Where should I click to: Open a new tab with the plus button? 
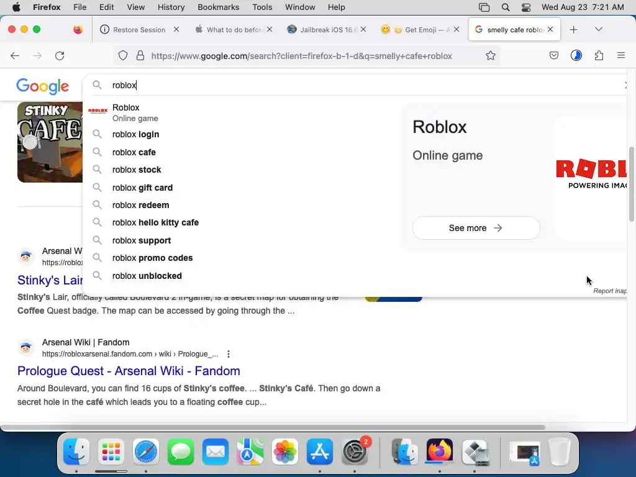coord(573,30)
